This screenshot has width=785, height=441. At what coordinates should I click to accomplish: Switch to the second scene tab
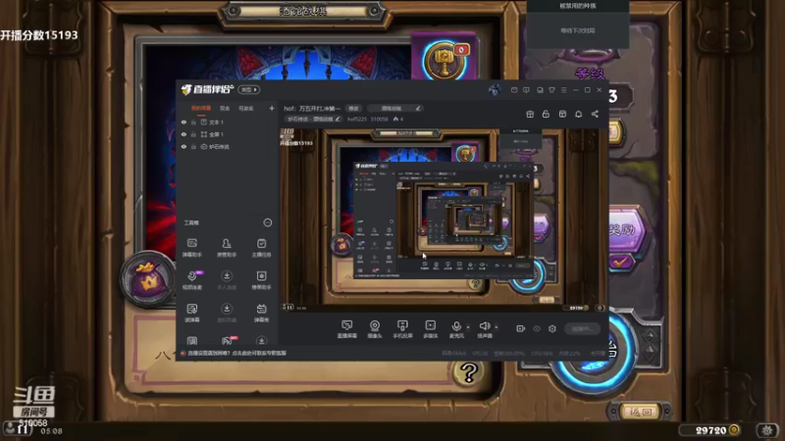[225, 108]
